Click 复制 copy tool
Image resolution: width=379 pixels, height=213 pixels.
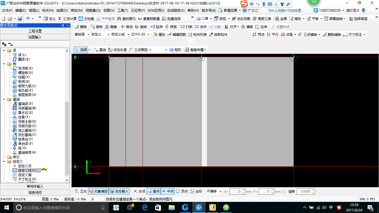[x=96, y=27]
